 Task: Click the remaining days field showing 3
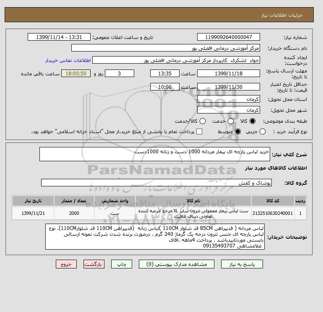tap(120, 73)
